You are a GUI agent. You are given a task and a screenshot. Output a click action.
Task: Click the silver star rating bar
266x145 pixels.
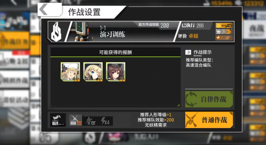[x=224, y=32]
